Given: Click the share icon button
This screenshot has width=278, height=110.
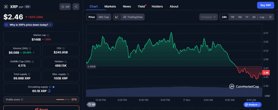Looking at the screenshot, I should tap(76, 7).
